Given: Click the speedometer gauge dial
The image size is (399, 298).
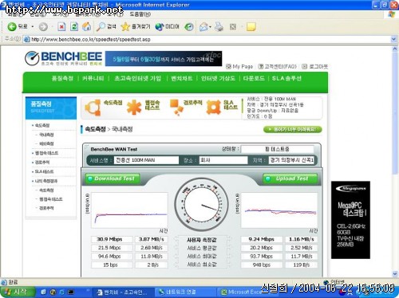Looking at the screenshot, I should pyautogui.click(x=201, y=205).
